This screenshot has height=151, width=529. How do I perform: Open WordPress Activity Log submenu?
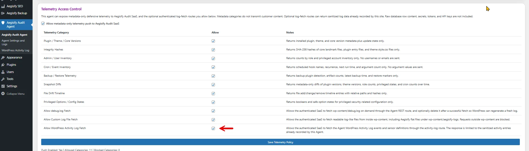[x=15, y=50]
